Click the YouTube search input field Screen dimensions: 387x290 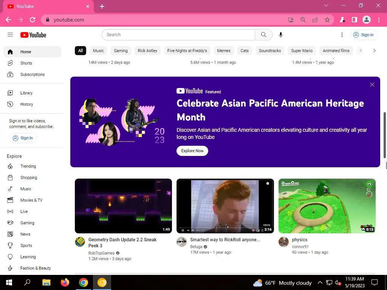click(178, 35)
